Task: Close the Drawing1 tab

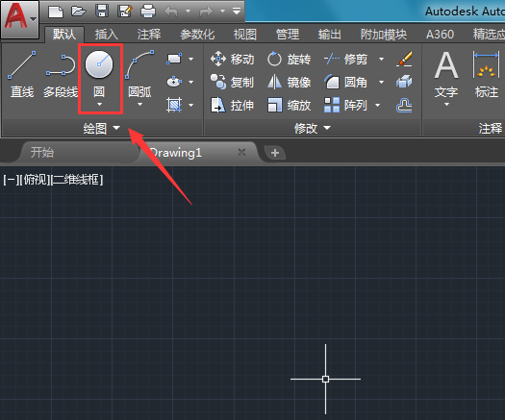Action: [241, 152]
